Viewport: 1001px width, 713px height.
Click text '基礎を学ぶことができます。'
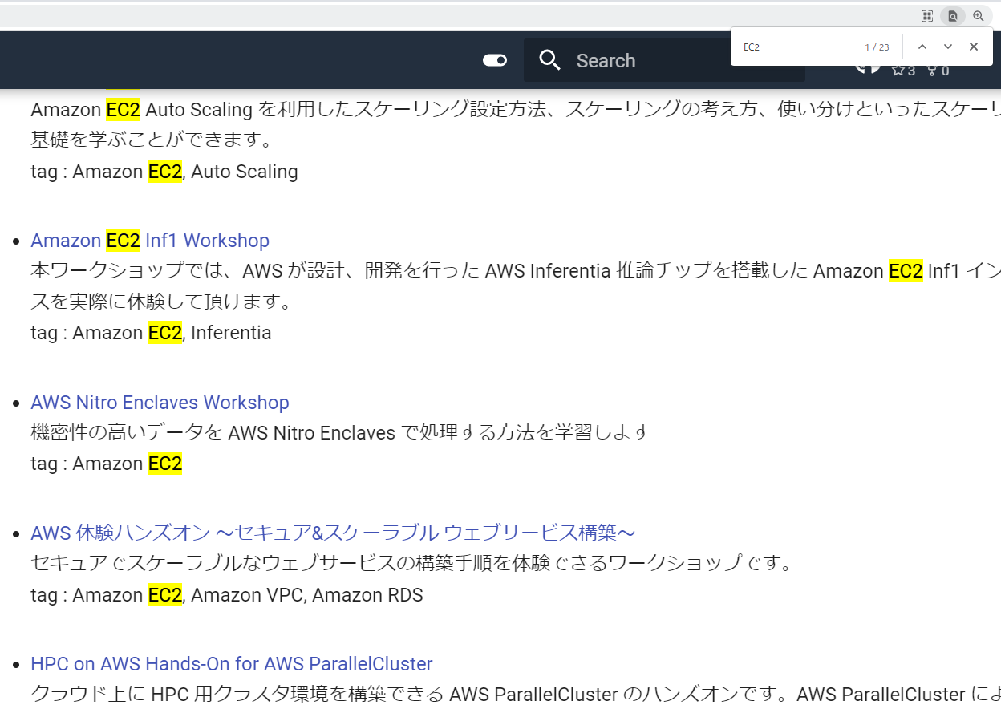click(153, 140)
